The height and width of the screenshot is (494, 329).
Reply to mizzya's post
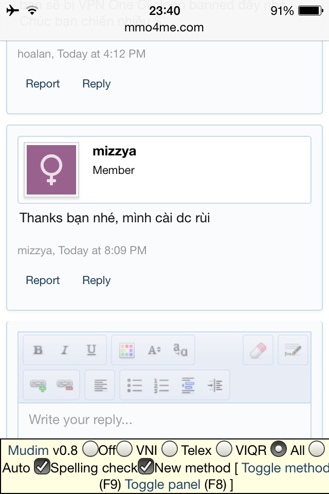pos(97,280)
